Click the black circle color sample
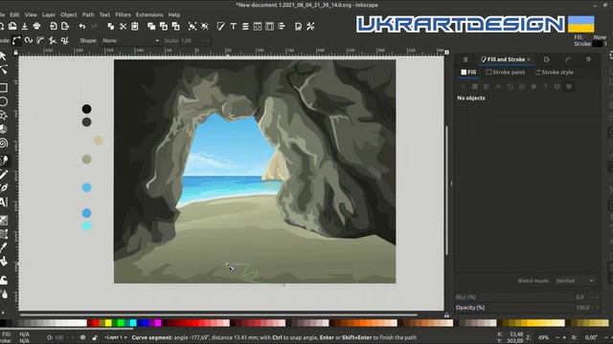613x344 pixels. pyautogui.click(x=87, y=109)
